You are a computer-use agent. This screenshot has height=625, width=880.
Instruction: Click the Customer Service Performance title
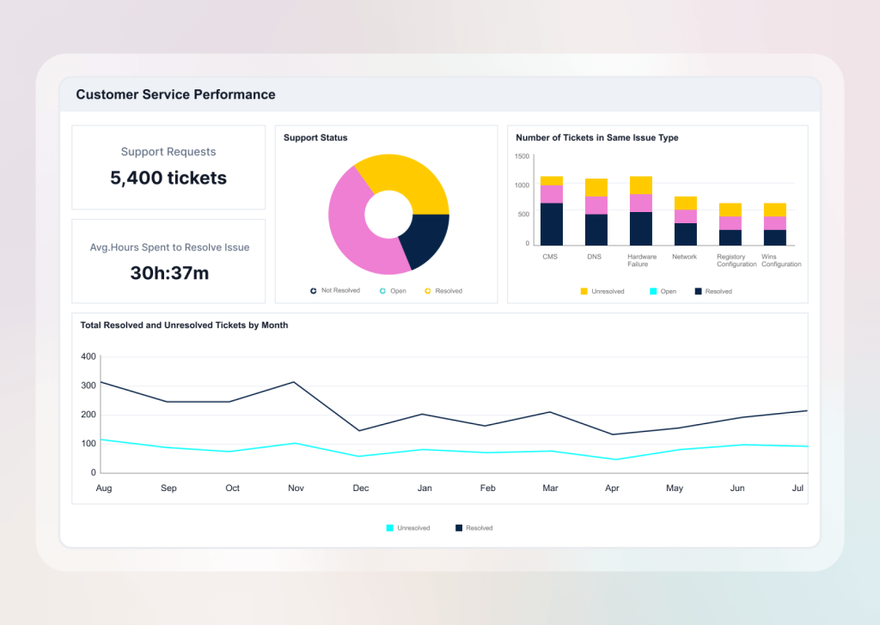click(175, 94)
